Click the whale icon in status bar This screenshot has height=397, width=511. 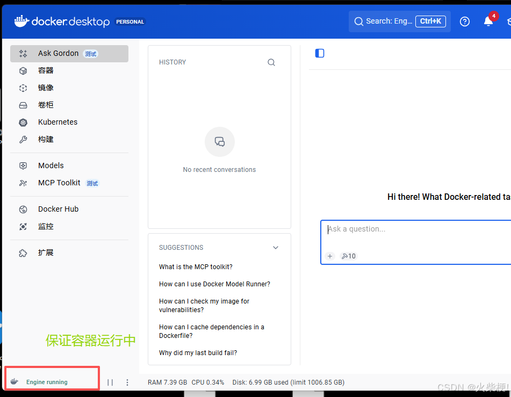[15, 381]
